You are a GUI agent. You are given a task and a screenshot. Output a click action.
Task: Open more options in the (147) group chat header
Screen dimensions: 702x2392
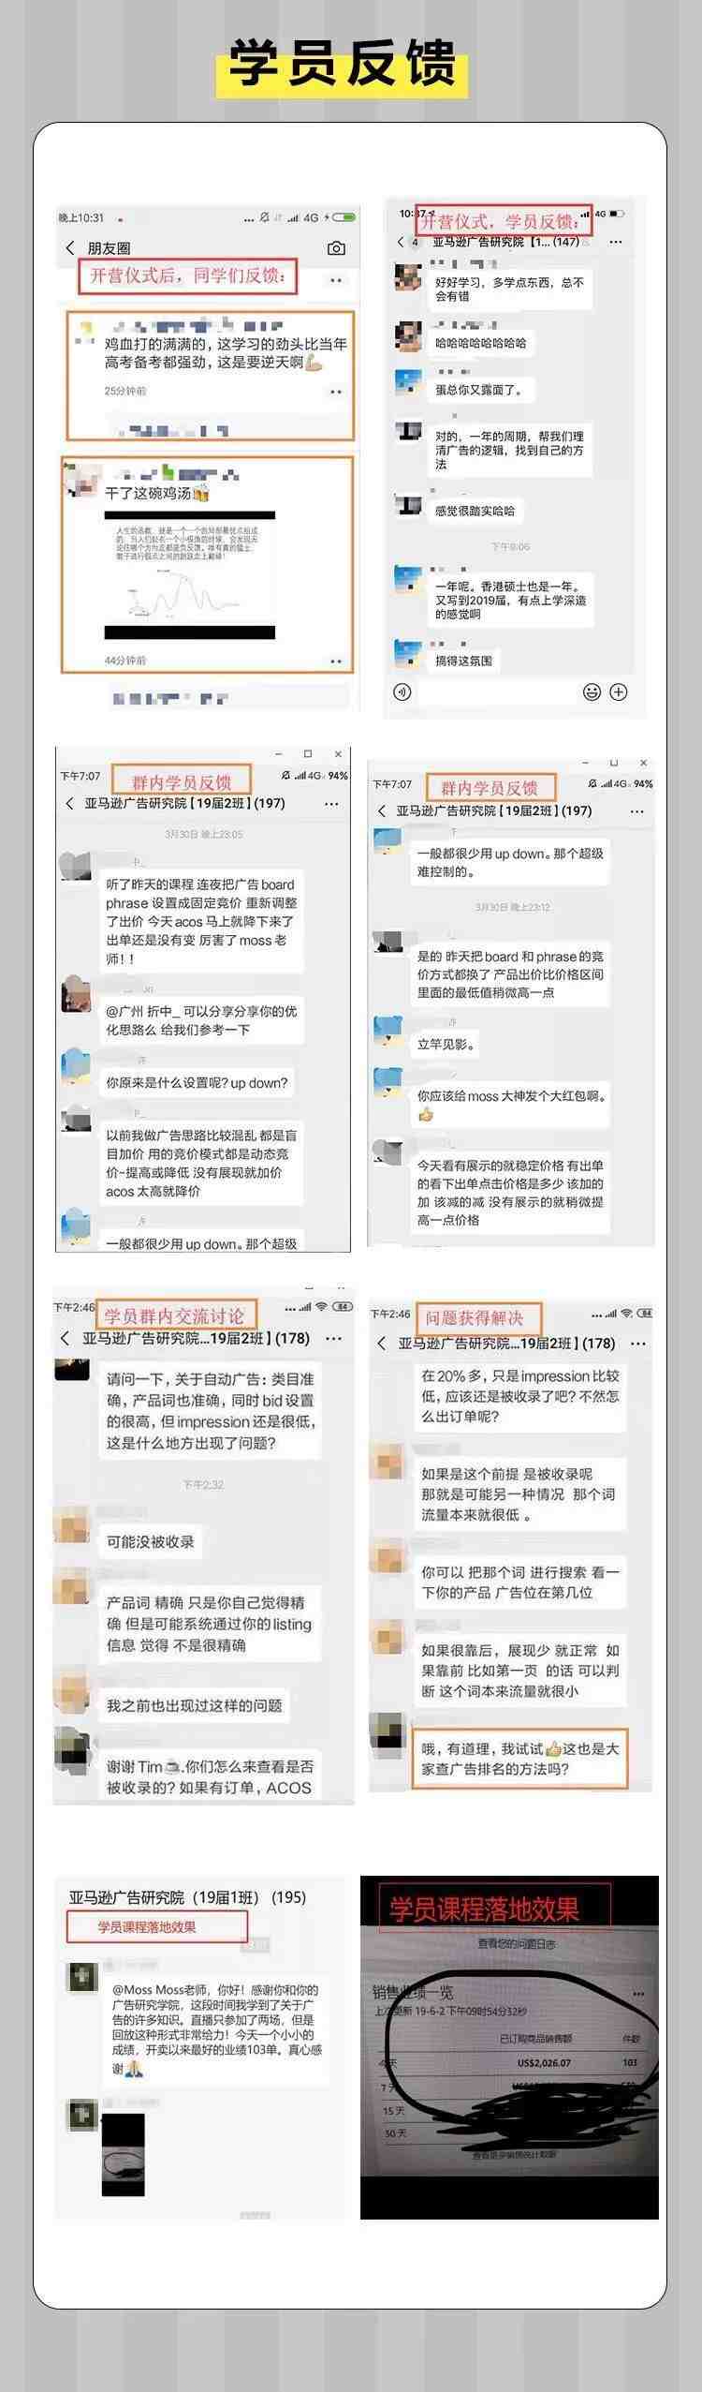click(615, 241)
